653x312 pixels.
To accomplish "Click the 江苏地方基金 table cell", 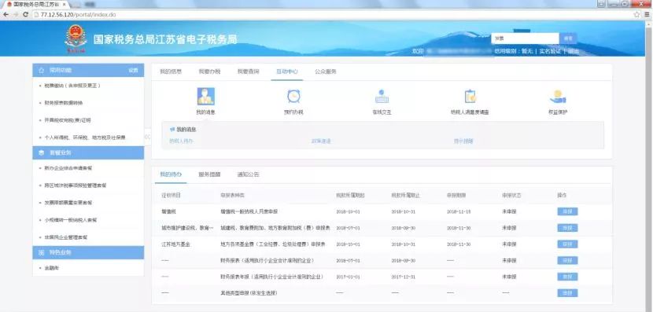I will click(175, 244).
